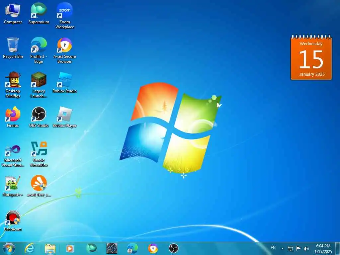Open Edge profile from the taskbar
Screen dimensions: 340x255
[x=132, y=248]
